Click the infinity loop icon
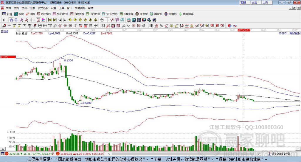This screenshot has width=301, height=162. [235, 26]
